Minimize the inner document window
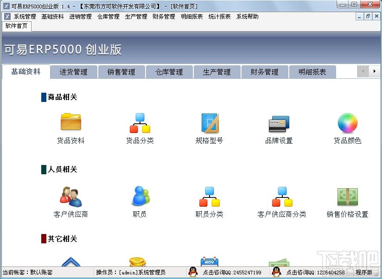The width and height of the screenshot is (382, 279). pos(359,16)
